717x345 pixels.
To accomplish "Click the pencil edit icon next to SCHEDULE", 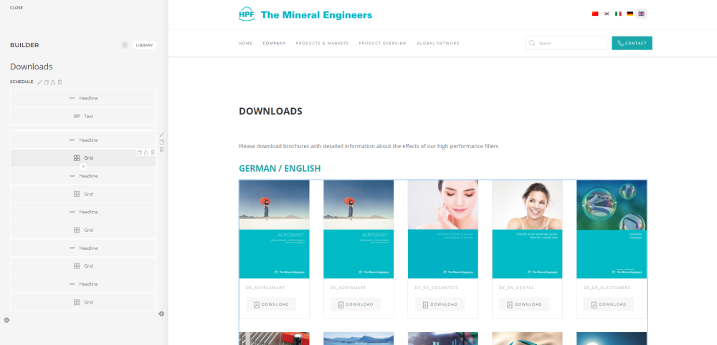I will pos(39,82).
